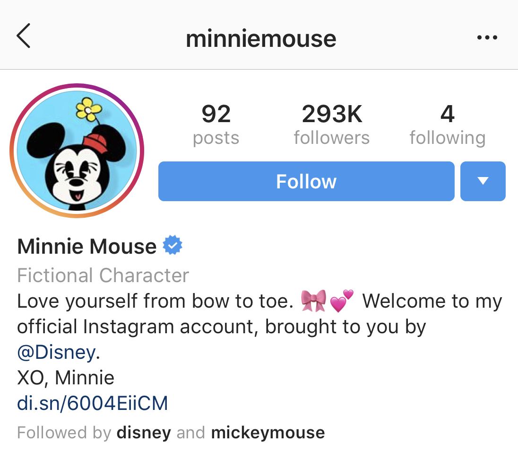518x453 pixels.
Task: Tap disney in Followed by line
Action: coord(144,432)
